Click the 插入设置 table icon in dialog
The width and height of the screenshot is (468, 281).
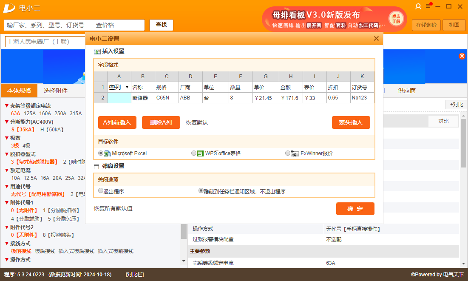click(x=96, y=51)
